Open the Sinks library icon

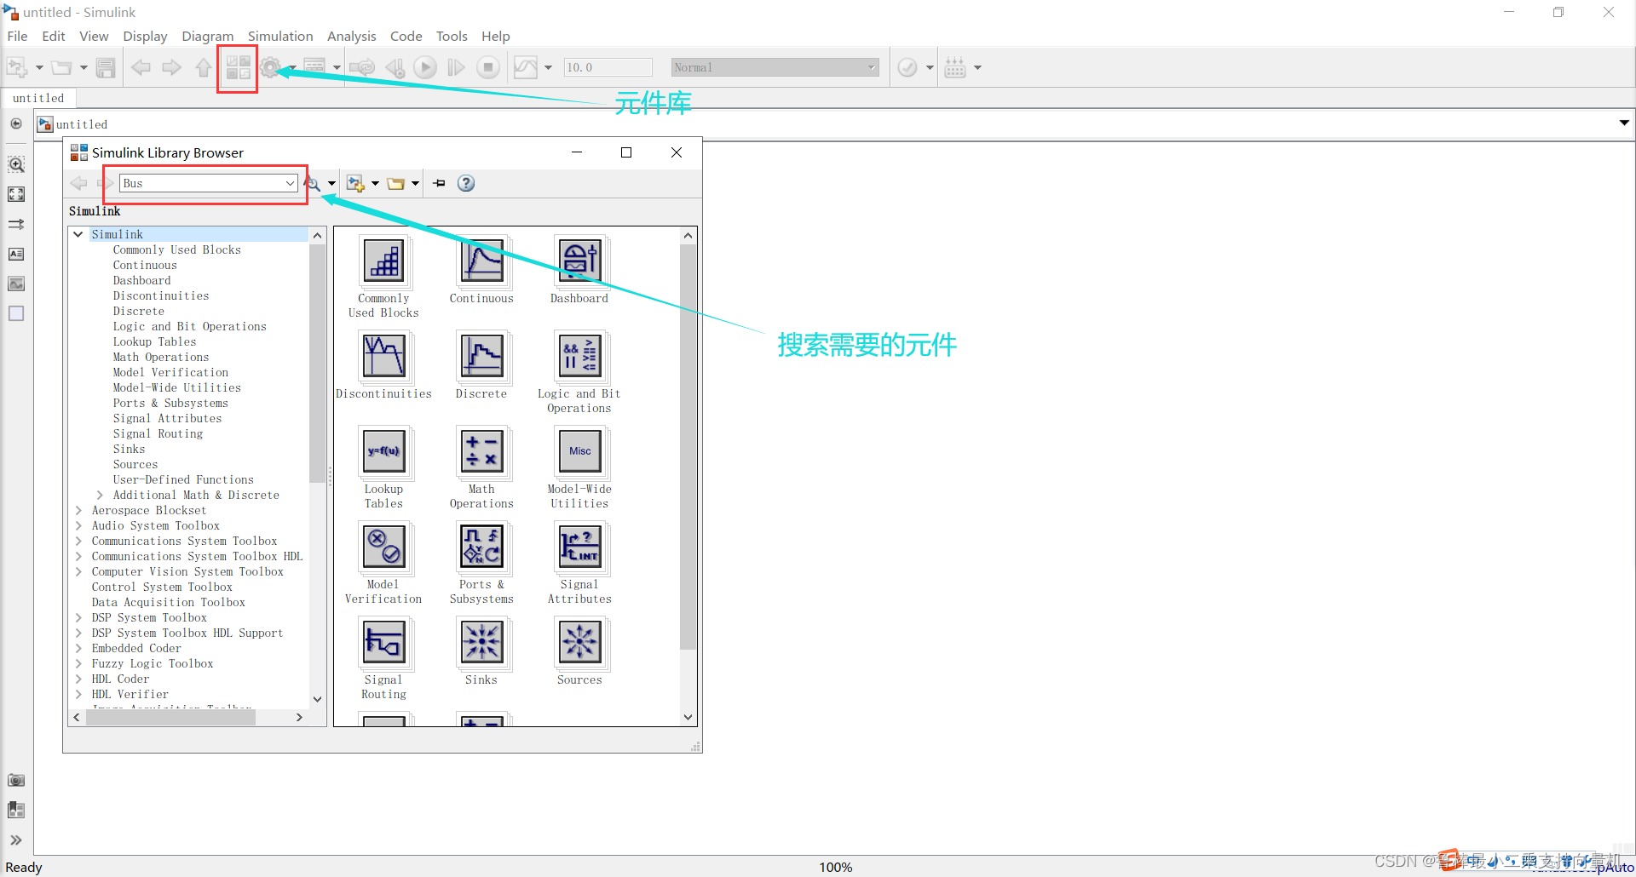coord(481,643)
